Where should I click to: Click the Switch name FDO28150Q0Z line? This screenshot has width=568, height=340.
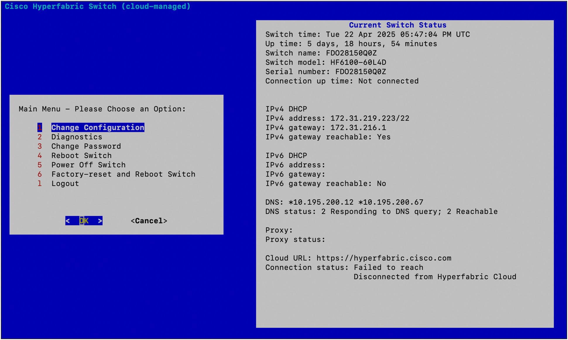[x=321, y=53]
